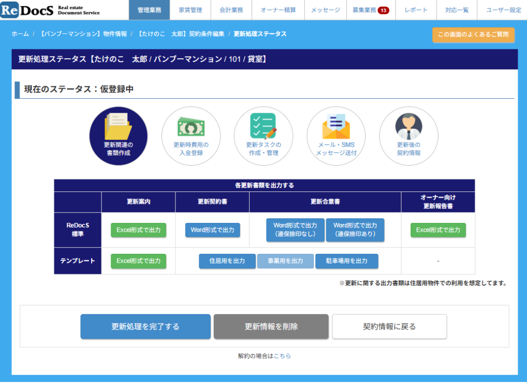Switch to the 家賃管理 tab
Viewport: 527px width, 384px height.
coord(190,10)
